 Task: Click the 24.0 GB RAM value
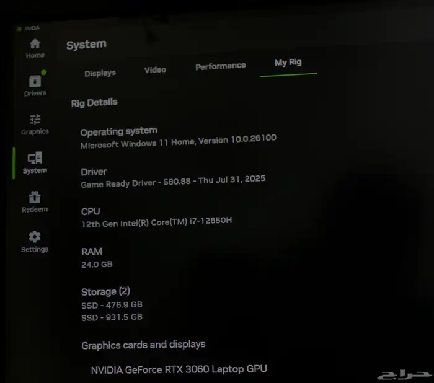pos(97,264)
